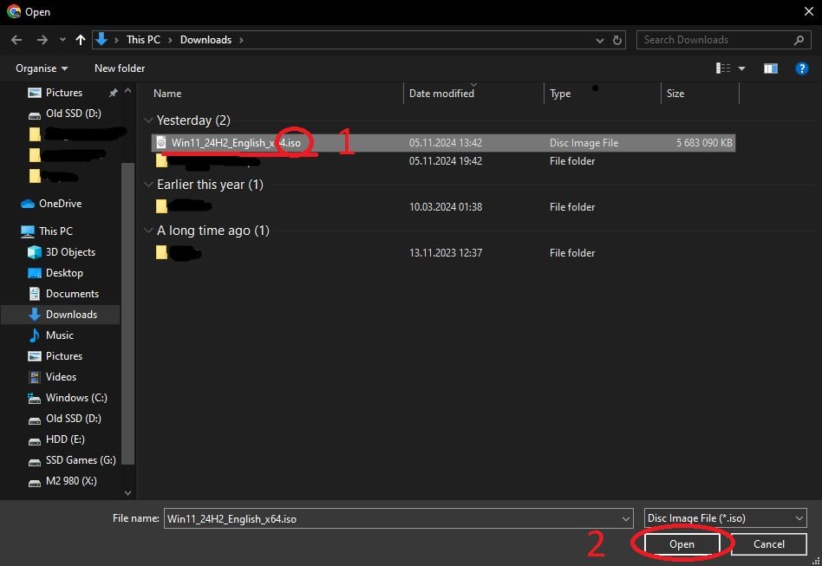
Task: Go up one folder level
Action: point(81,40)
